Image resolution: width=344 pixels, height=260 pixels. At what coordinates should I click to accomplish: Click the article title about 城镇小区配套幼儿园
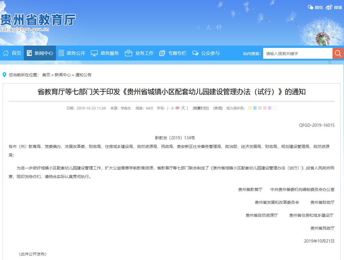(171, 92)
